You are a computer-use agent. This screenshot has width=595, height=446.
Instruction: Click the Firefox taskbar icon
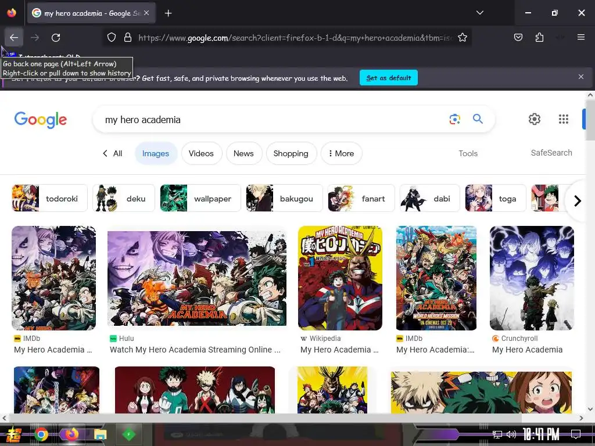tap(71, 434)
